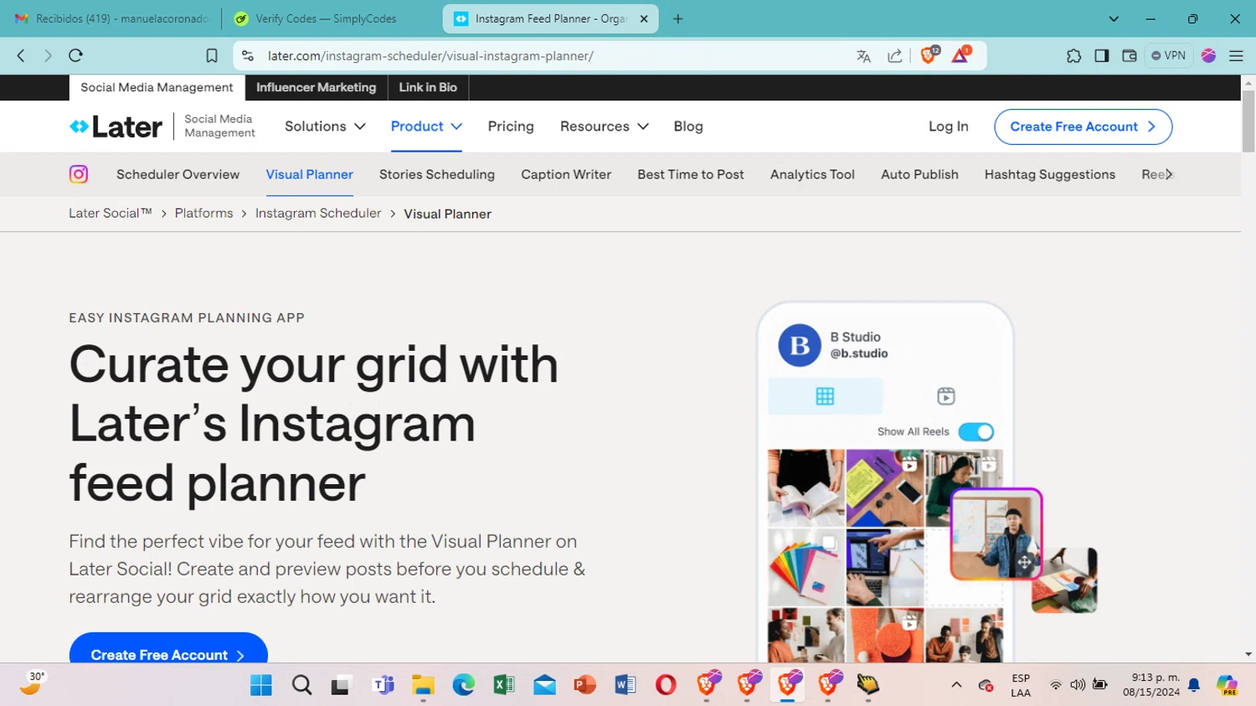This screenshot has height=706, width=1256.
Task: Open the Brave Rewards triangle icon
Action: 960,55
